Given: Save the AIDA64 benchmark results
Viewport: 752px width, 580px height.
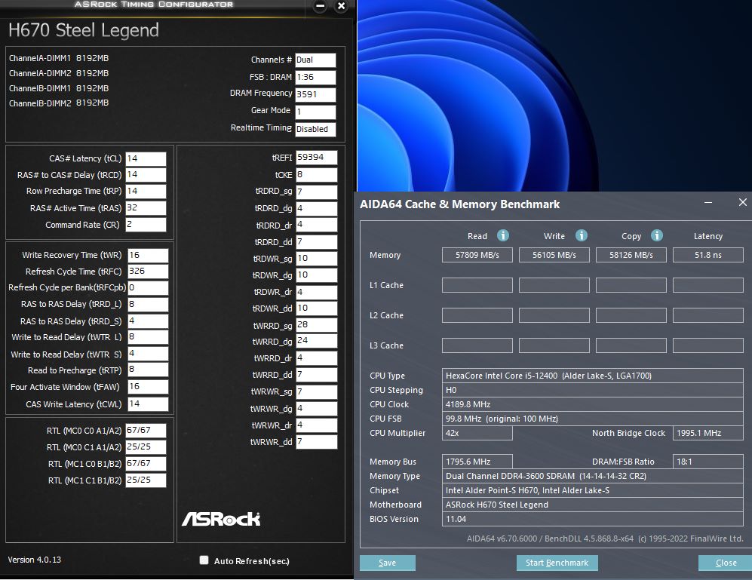Looking at the screenshot, I should (387, 563).
